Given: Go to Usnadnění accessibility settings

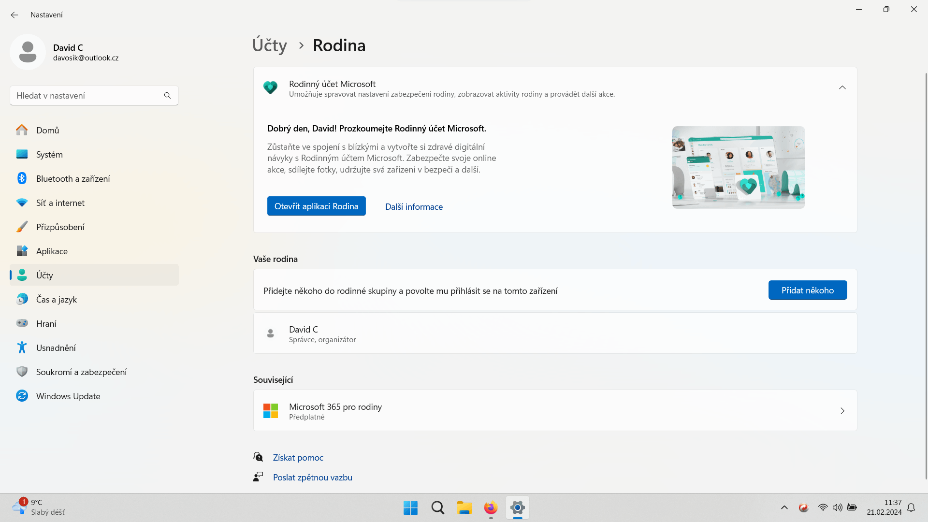Looking at the screenshot, I should point(56,348).
